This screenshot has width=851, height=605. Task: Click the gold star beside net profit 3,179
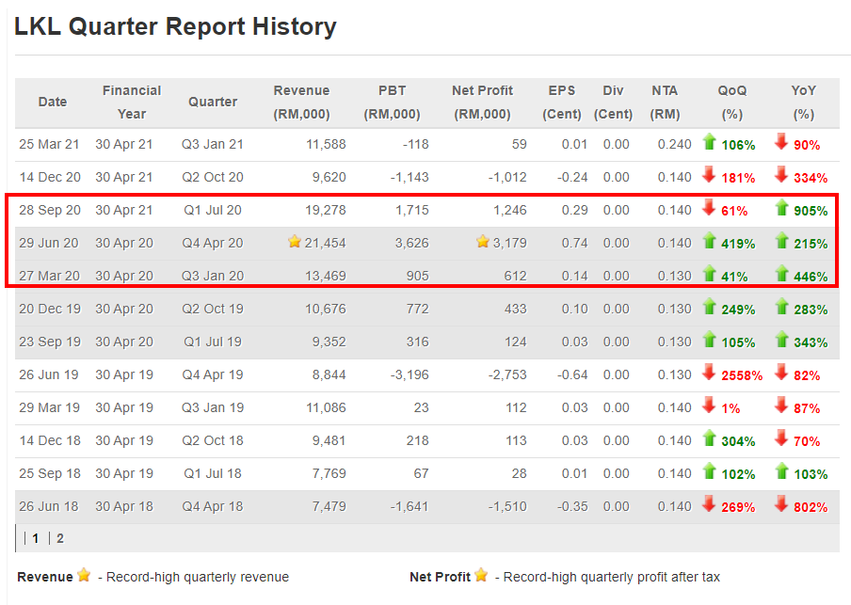tap(483, 243)
